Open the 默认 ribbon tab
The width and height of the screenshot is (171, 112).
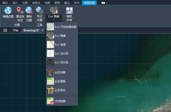5,3
